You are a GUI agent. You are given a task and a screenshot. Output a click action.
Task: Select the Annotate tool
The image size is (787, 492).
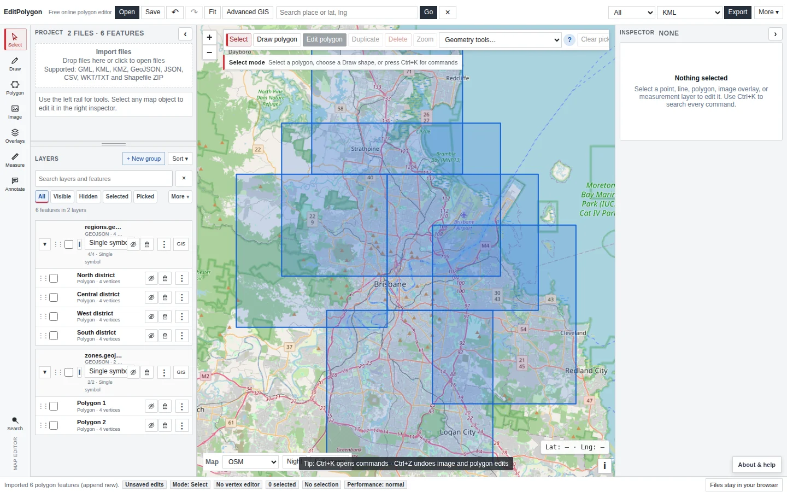[15, 184]
